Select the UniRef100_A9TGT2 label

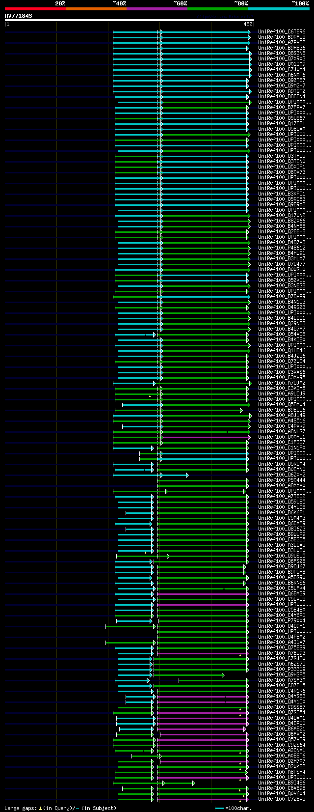pyautogui.click(x=282, y=91)
